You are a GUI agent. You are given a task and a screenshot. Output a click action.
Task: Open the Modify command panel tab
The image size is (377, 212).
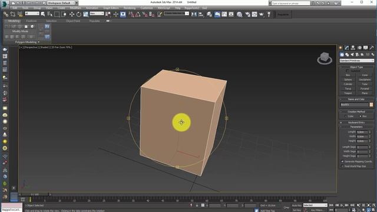click(347, 48)
